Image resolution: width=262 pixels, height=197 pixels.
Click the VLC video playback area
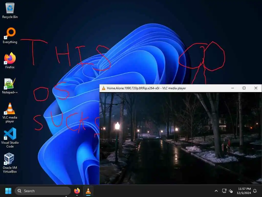(180, 138)
